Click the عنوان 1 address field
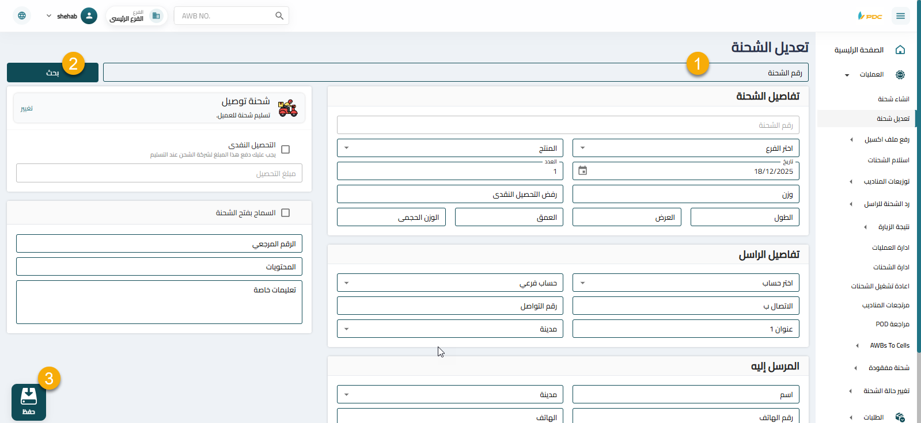The height and width of the screenshot is (423, 921). tap(685, 329)
